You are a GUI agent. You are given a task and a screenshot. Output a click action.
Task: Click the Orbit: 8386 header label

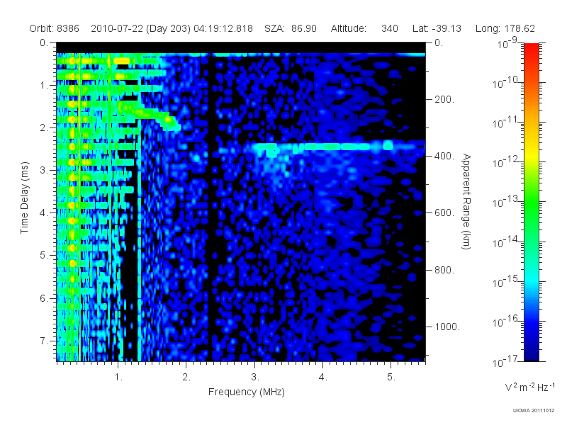(x=55, y=28)
